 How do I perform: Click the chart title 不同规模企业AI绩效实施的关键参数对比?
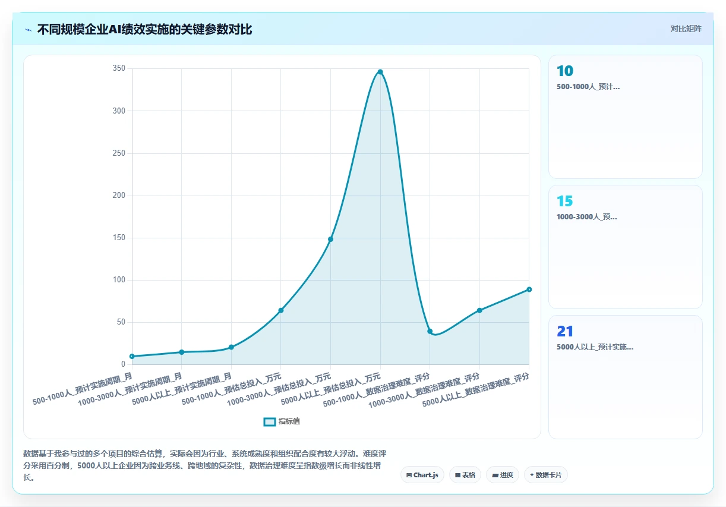pos(144,30)
